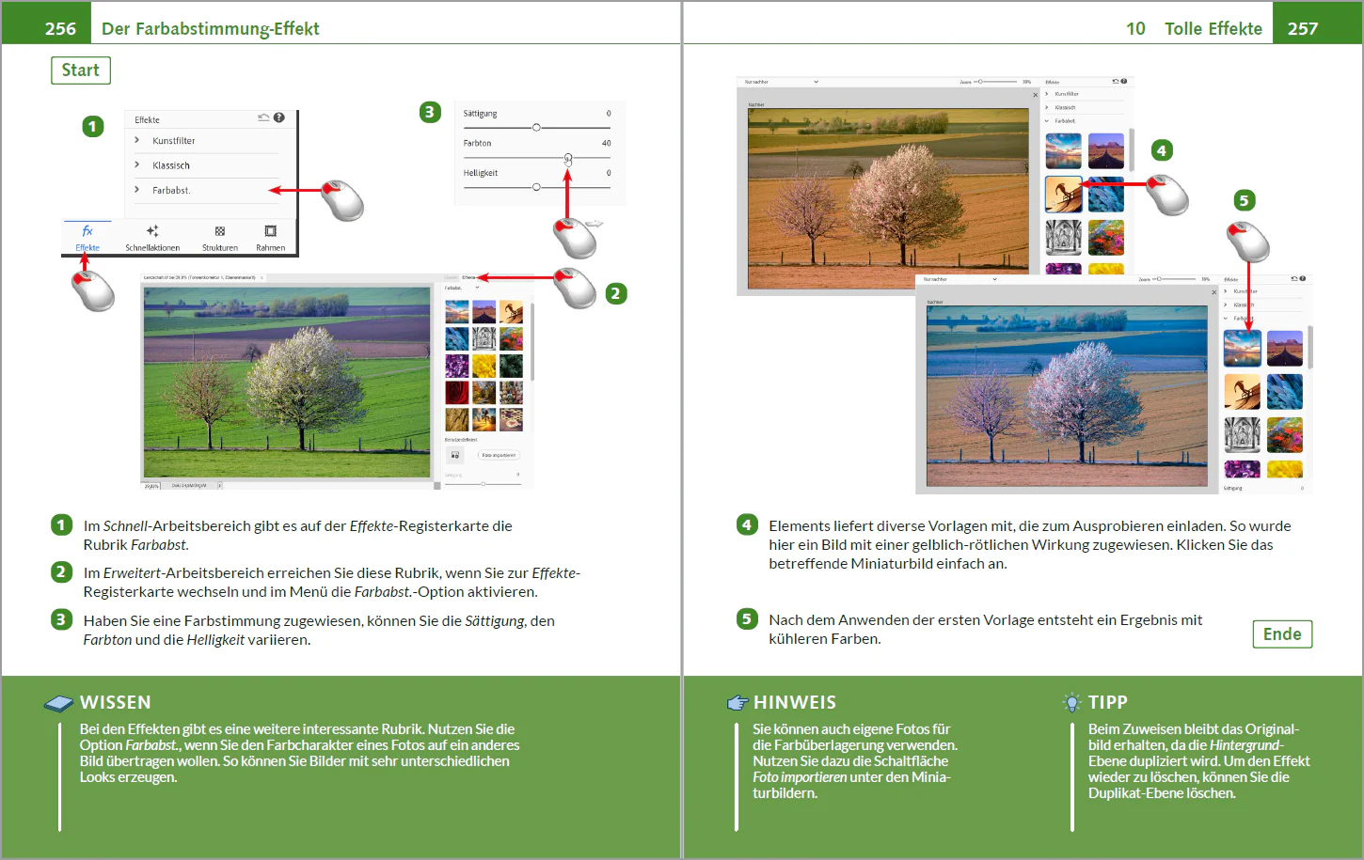The width and height of the screenshot is (1364, 860).
Task: Click the panel scrollbar in the yellowish screenshot
Action: click(x=1130, y=150)
